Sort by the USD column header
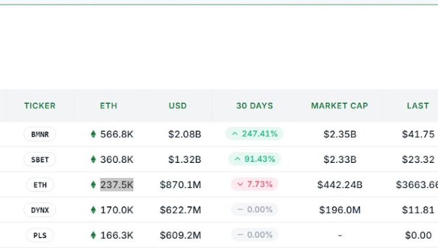 tap(178, 106)
